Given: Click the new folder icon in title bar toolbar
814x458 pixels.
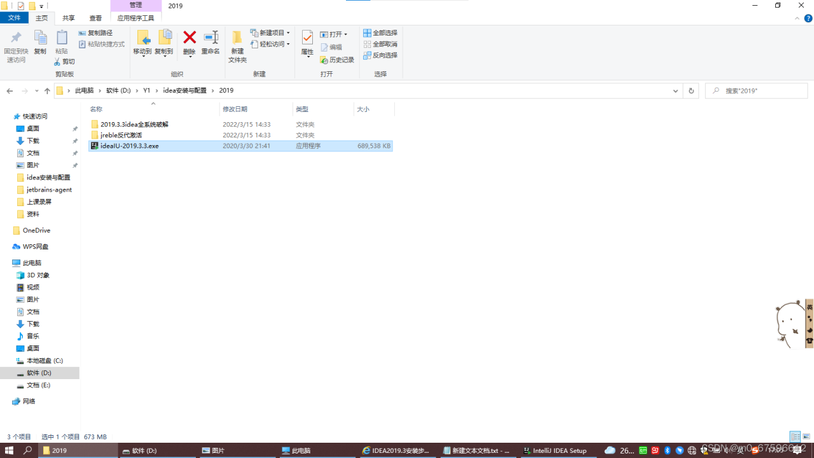Looking at the screenshot, I should click(32, 6).
